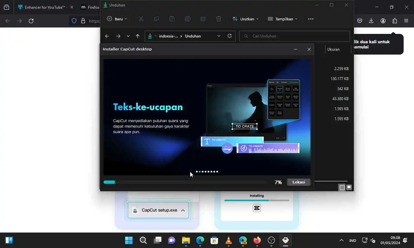
Task: Click the Teks-ke-ucapan heading
Action: click(x=148, y=107)
